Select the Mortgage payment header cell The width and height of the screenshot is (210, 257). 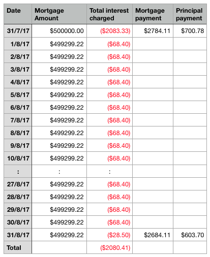click(x=153, y=14)
